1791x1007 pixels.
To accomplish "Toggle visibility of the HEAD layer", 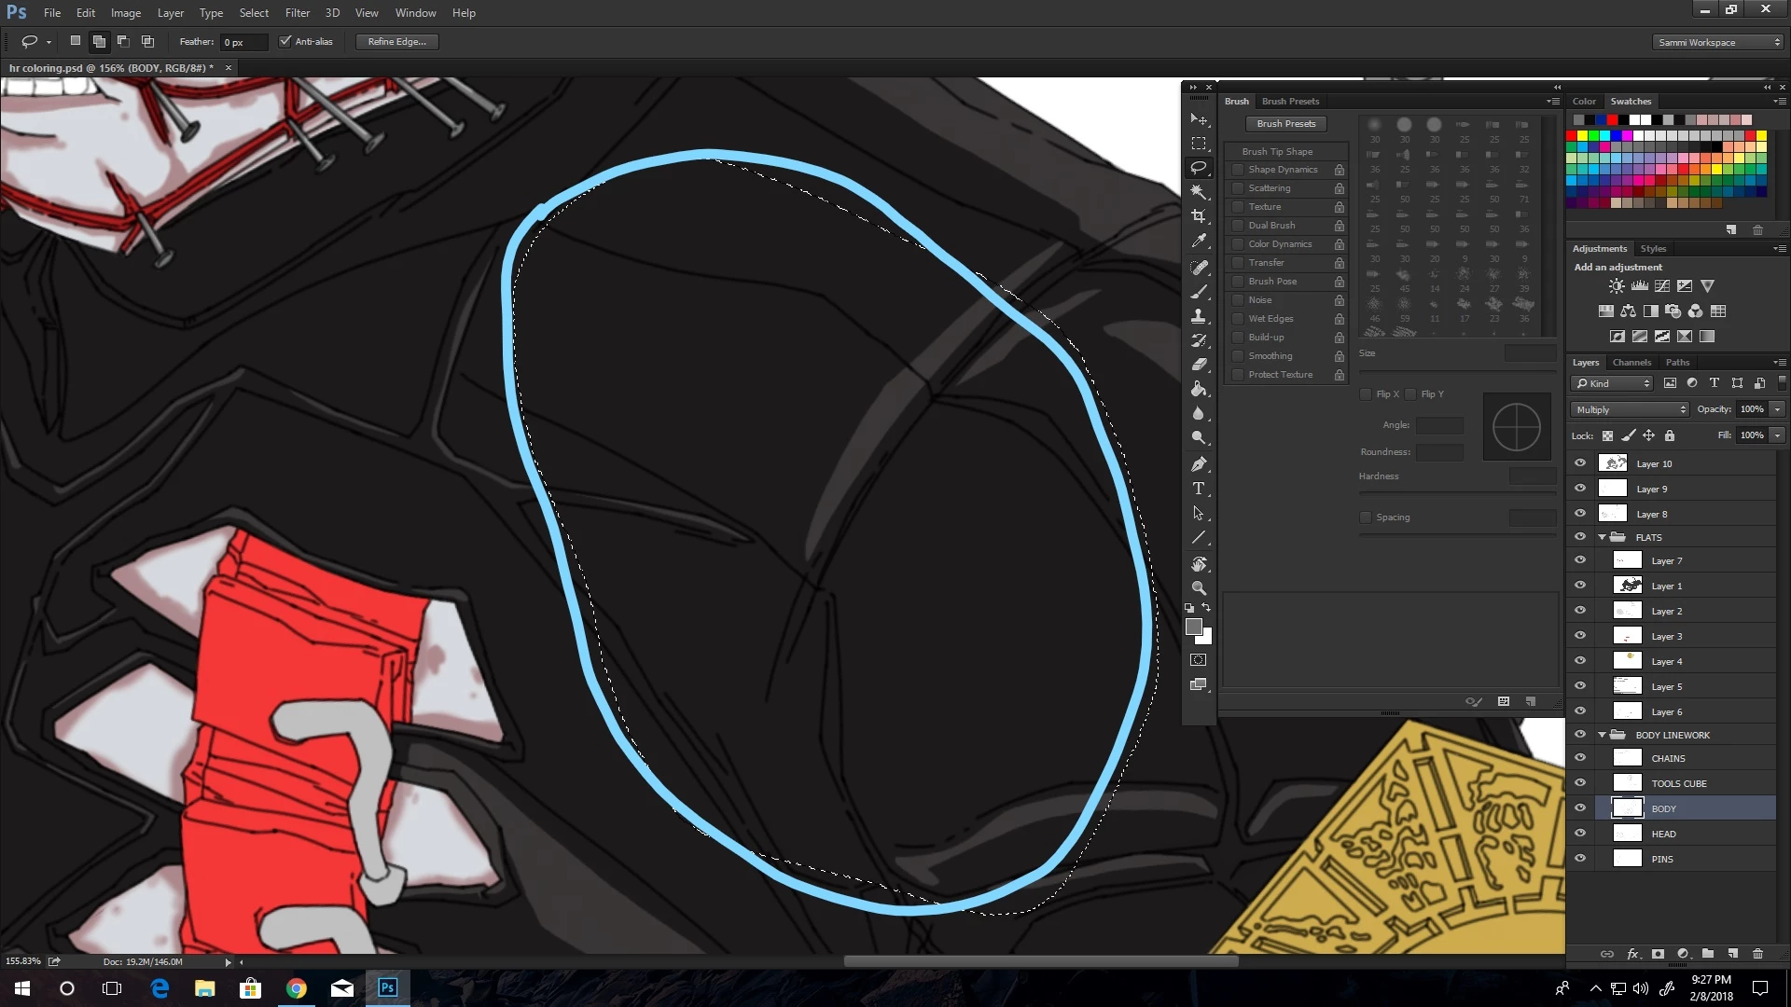I will click(x=1580, y=834).
